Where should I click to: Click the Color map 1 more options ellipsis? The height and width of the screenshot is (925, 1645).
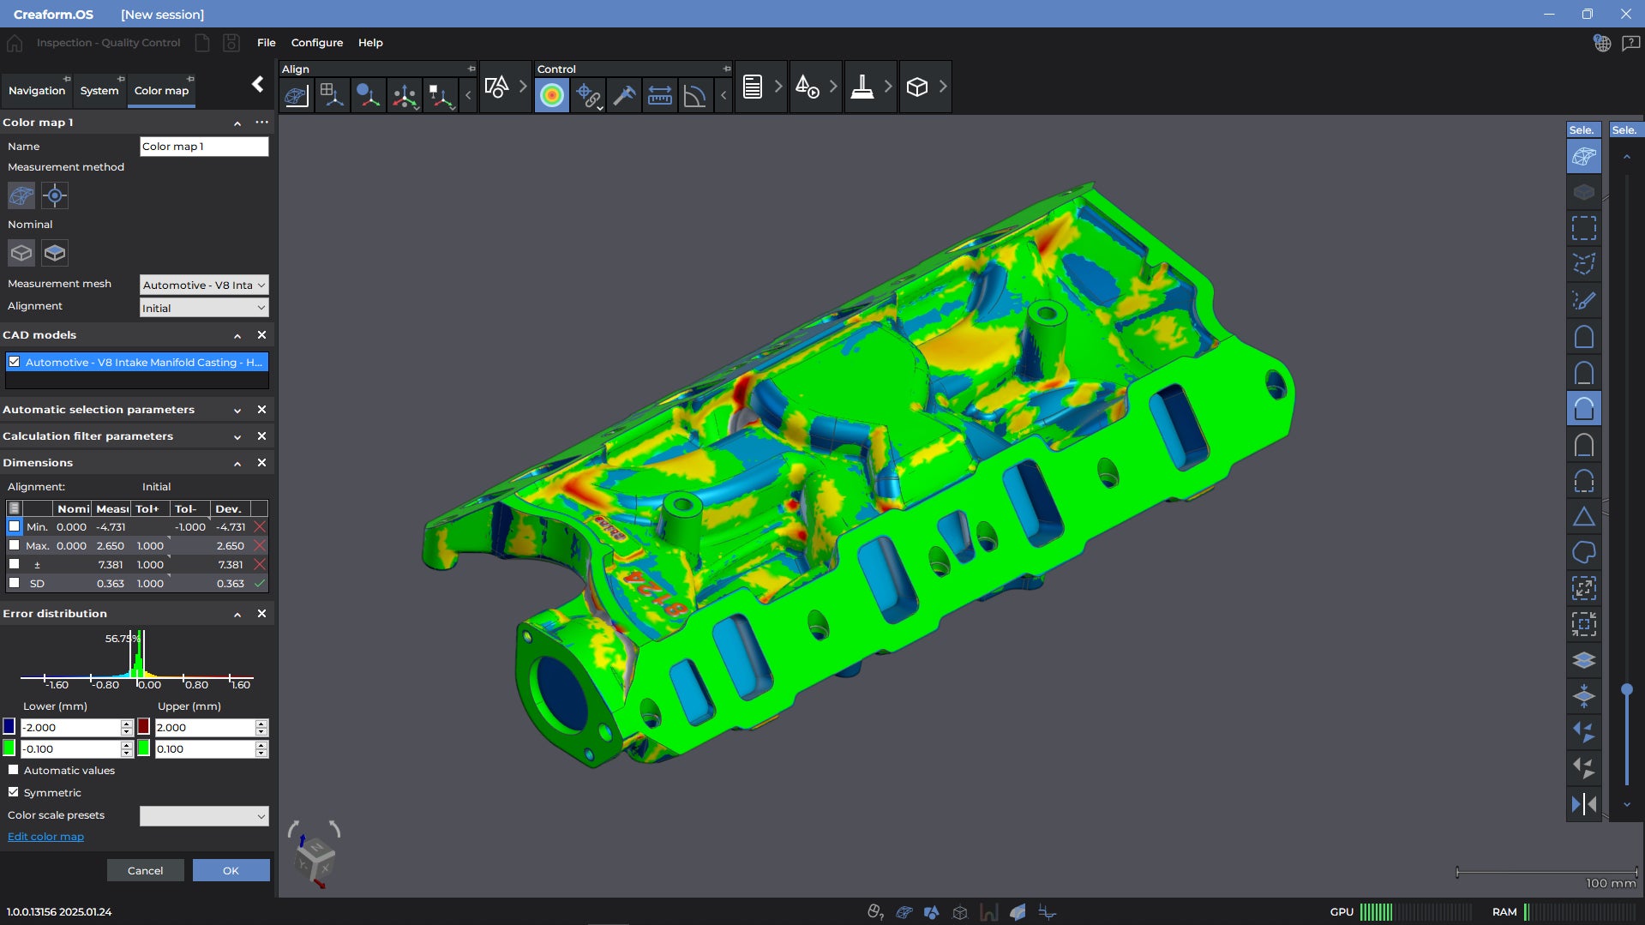262,123
